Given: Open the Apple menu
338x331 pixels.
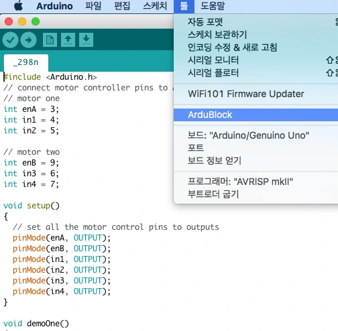Looking at the screenshot, I should [x=18, y=6].
